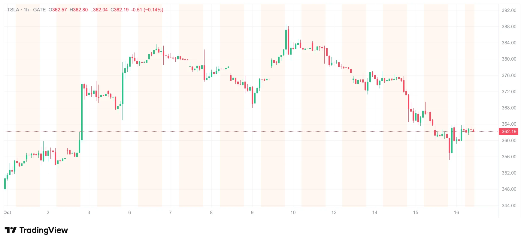Click the 344.00 price axis label

pyautogui.click(x=509, y=205)
